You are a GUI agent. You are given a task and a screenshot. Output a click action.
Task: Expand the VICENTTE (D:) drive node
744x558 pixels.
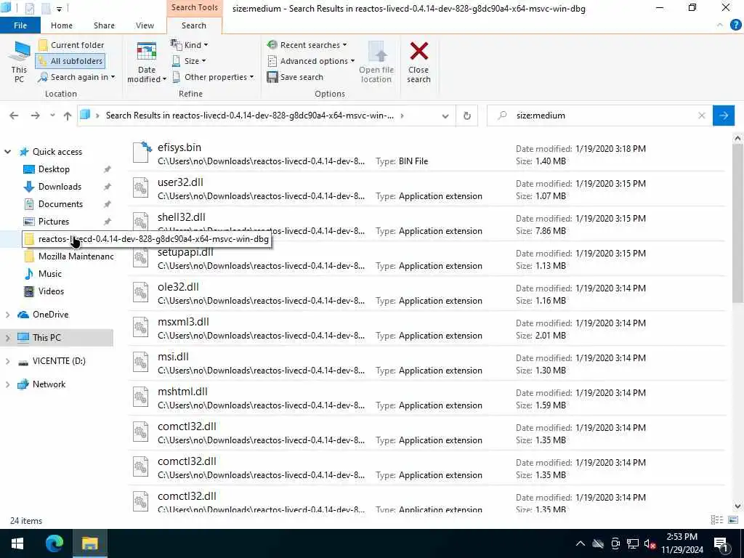[7, 361]
